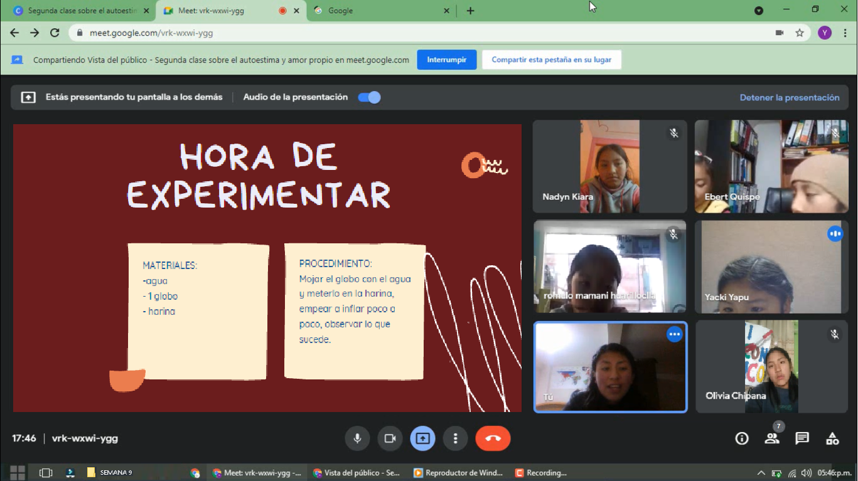This screenshot has height=481, width=858.
Task: Click Detener la presentación
Action: pyautogui.click(x=789, y=97)
